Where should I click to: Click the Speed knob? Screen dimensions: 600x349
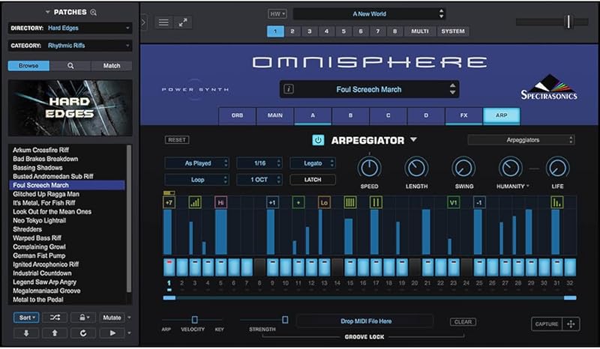[x=369, y=168]
